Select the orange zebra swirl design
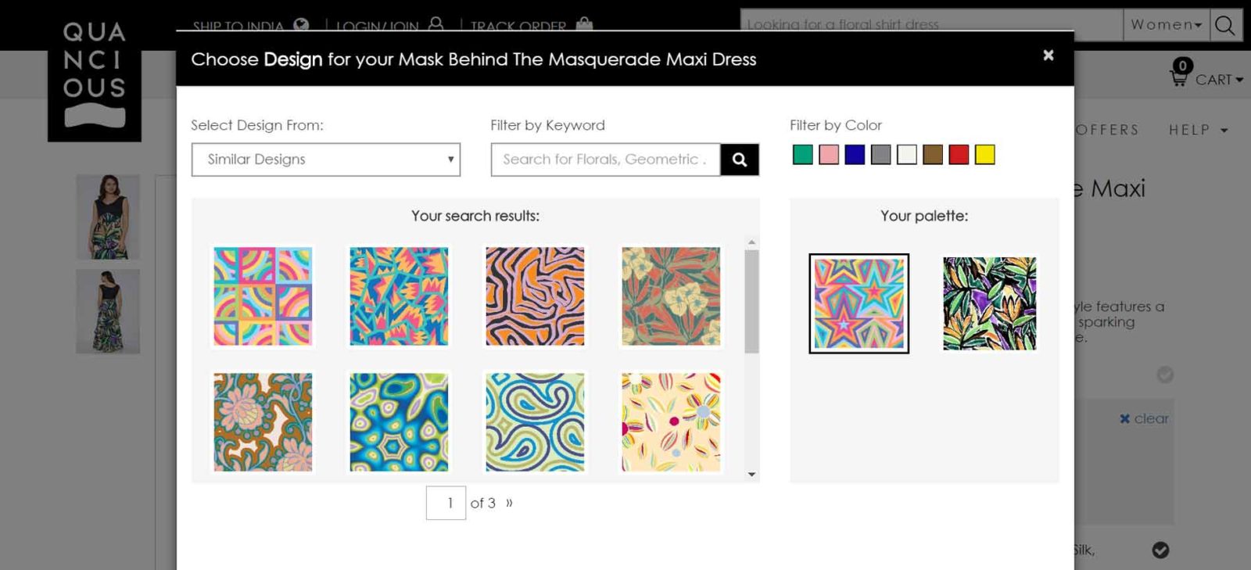Image resolution: width=1251 pixels, height=570 pixels. coord(535,296)
